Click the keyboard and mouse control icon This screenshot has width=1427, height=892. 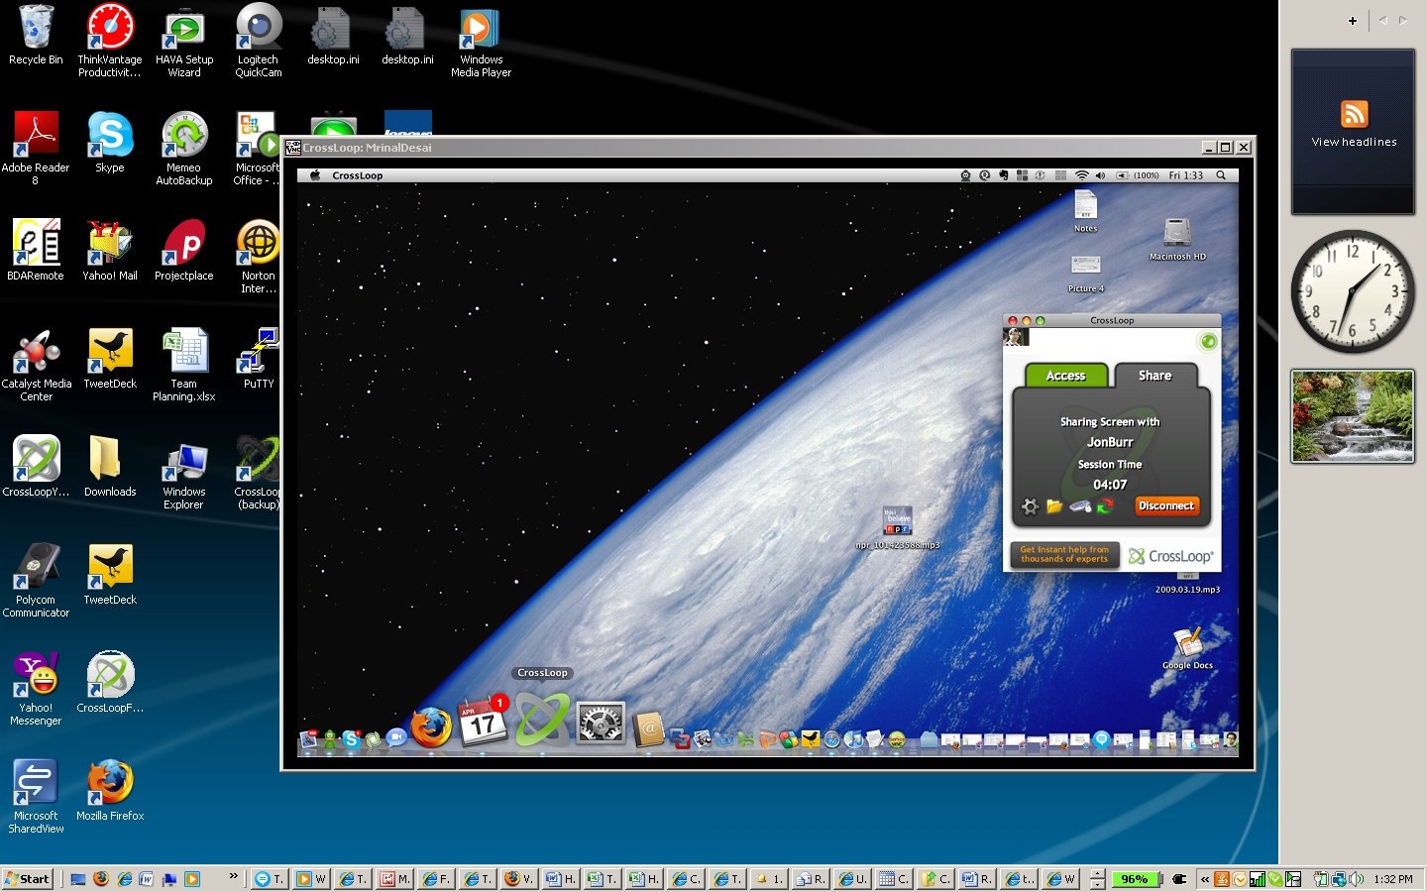[x=1080, y=506]
